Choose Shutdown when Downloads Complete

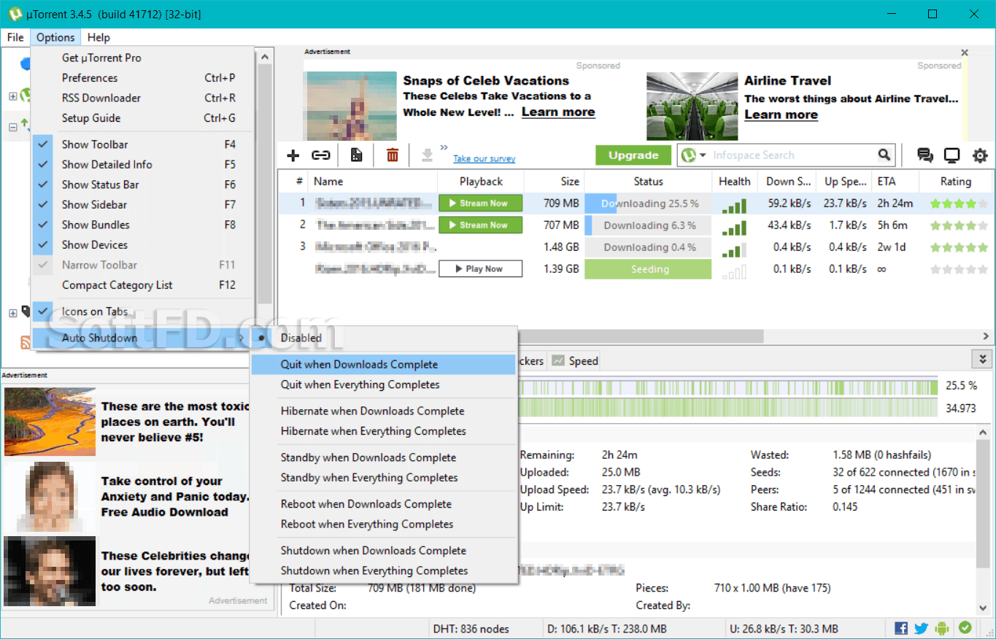coord(384,551)
